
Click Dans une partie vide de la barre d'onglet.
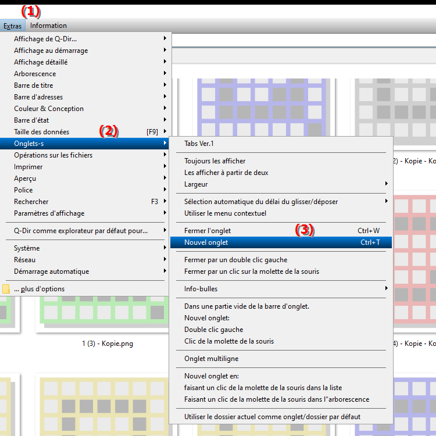click(281, 306)
